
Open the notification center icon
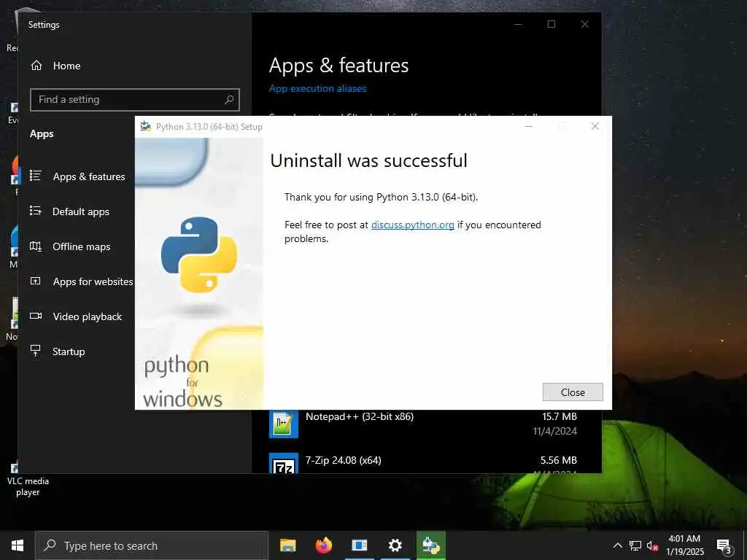coord(724,545)
